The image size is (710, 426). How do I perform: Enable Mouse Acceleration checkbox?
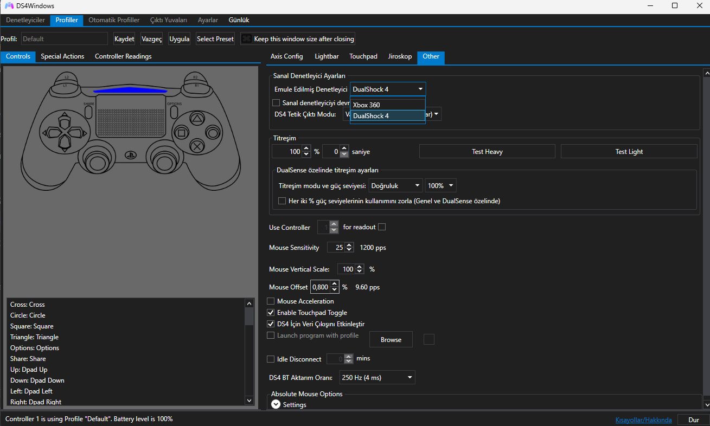click(271, 301)
